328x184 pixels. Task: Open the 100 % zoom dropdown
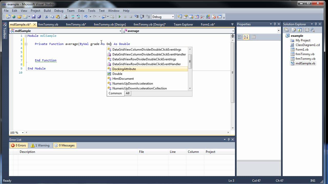[x=23, y=133]
